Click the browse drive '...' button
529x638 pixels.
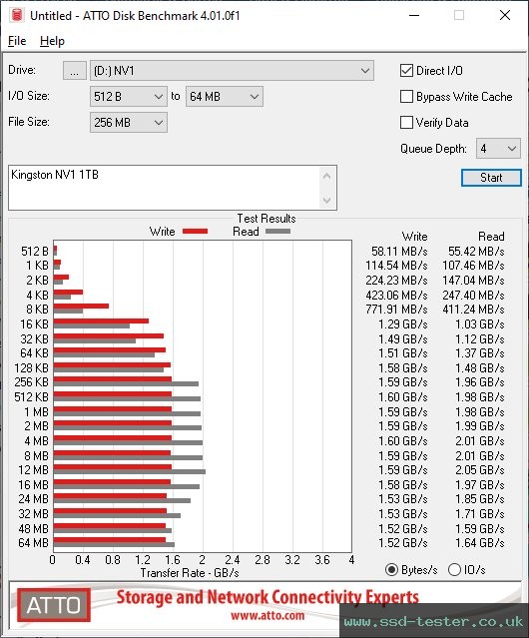(75, 71)
